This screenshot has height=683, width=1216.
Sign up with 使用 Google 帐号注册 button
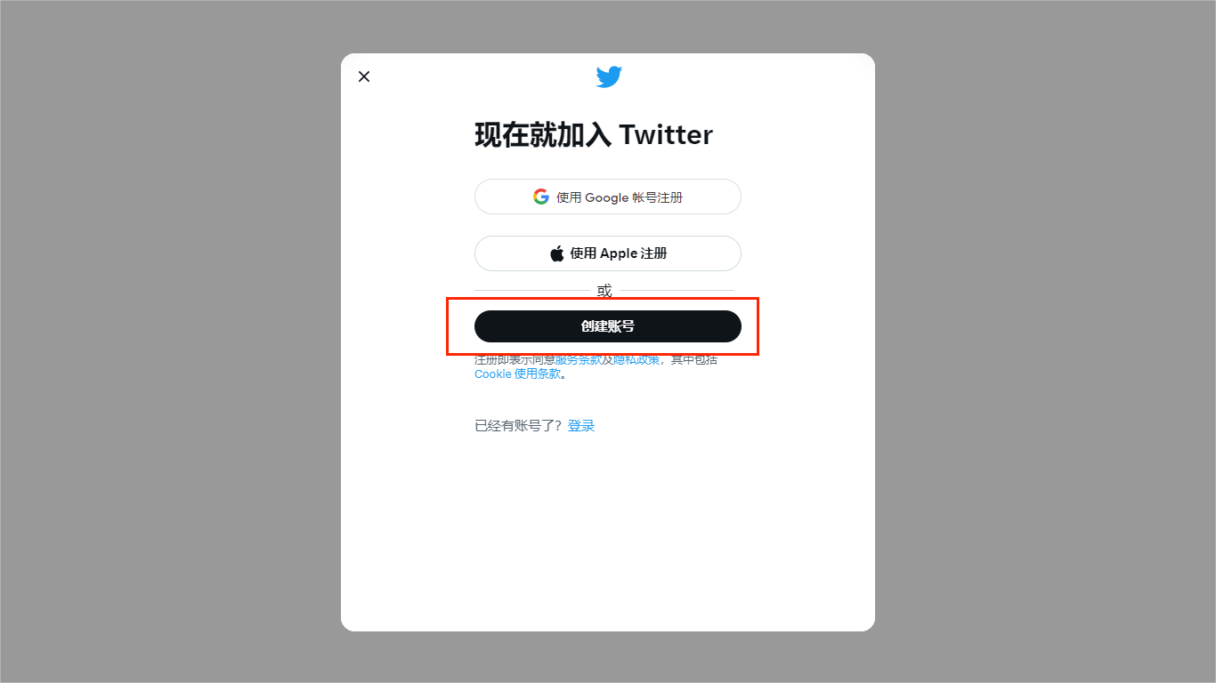[x=608, y=197]
